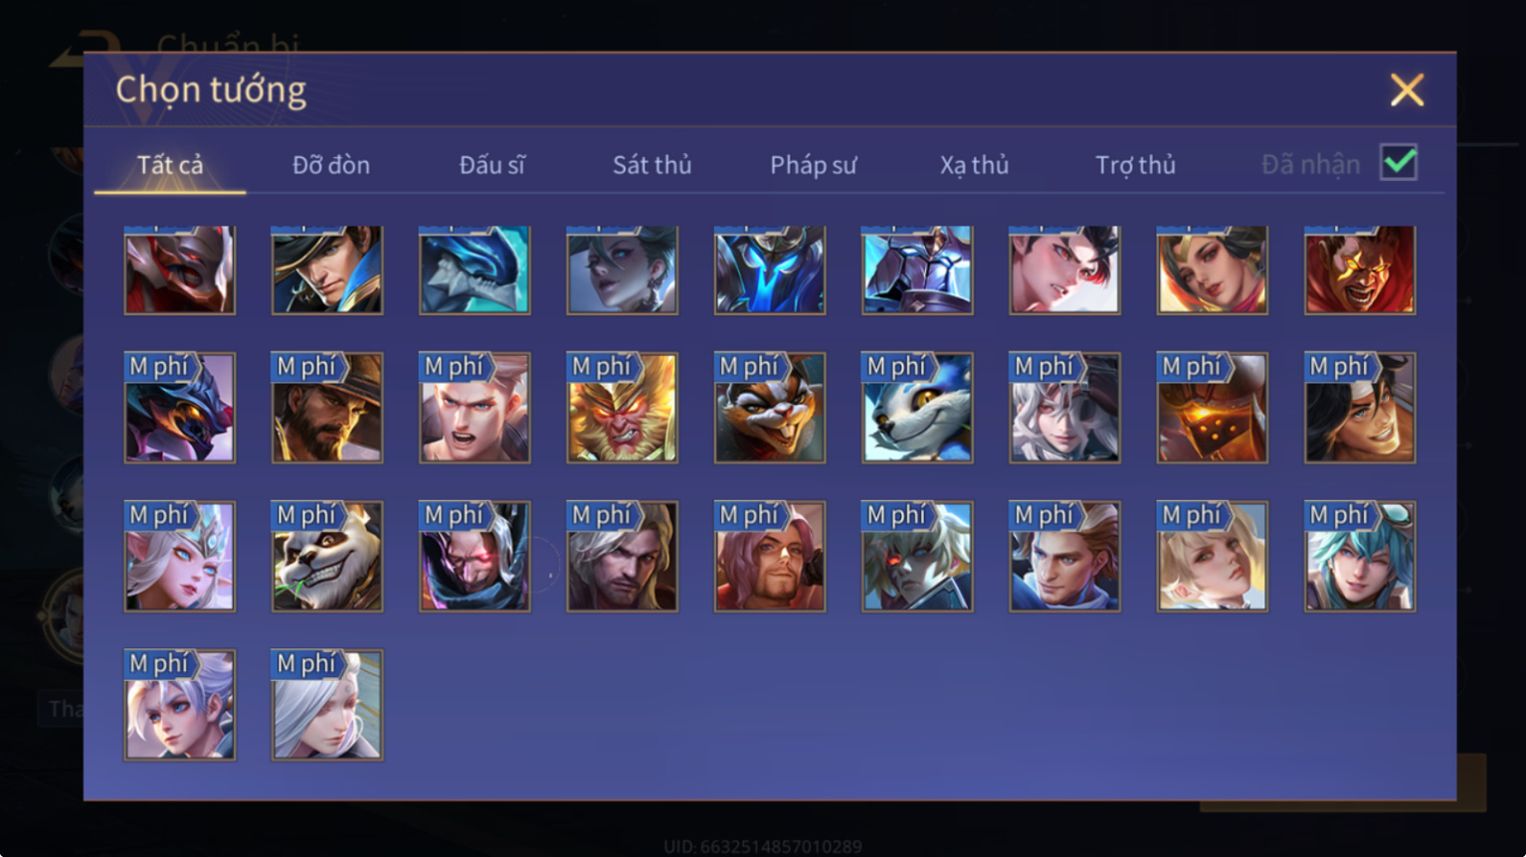
Task: Close the Chọn tướng dialog
Action: pyautogui.click(x=1407, y=90)
